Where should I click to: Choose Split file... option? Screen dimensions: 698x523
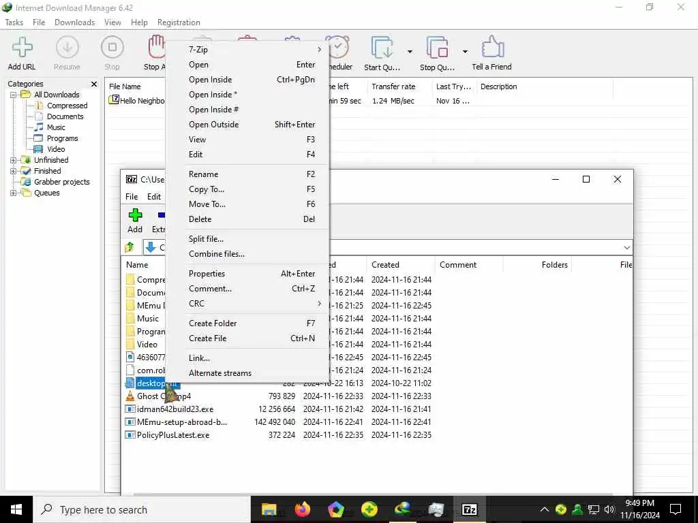pyautogui.click(x=247, y=239)
